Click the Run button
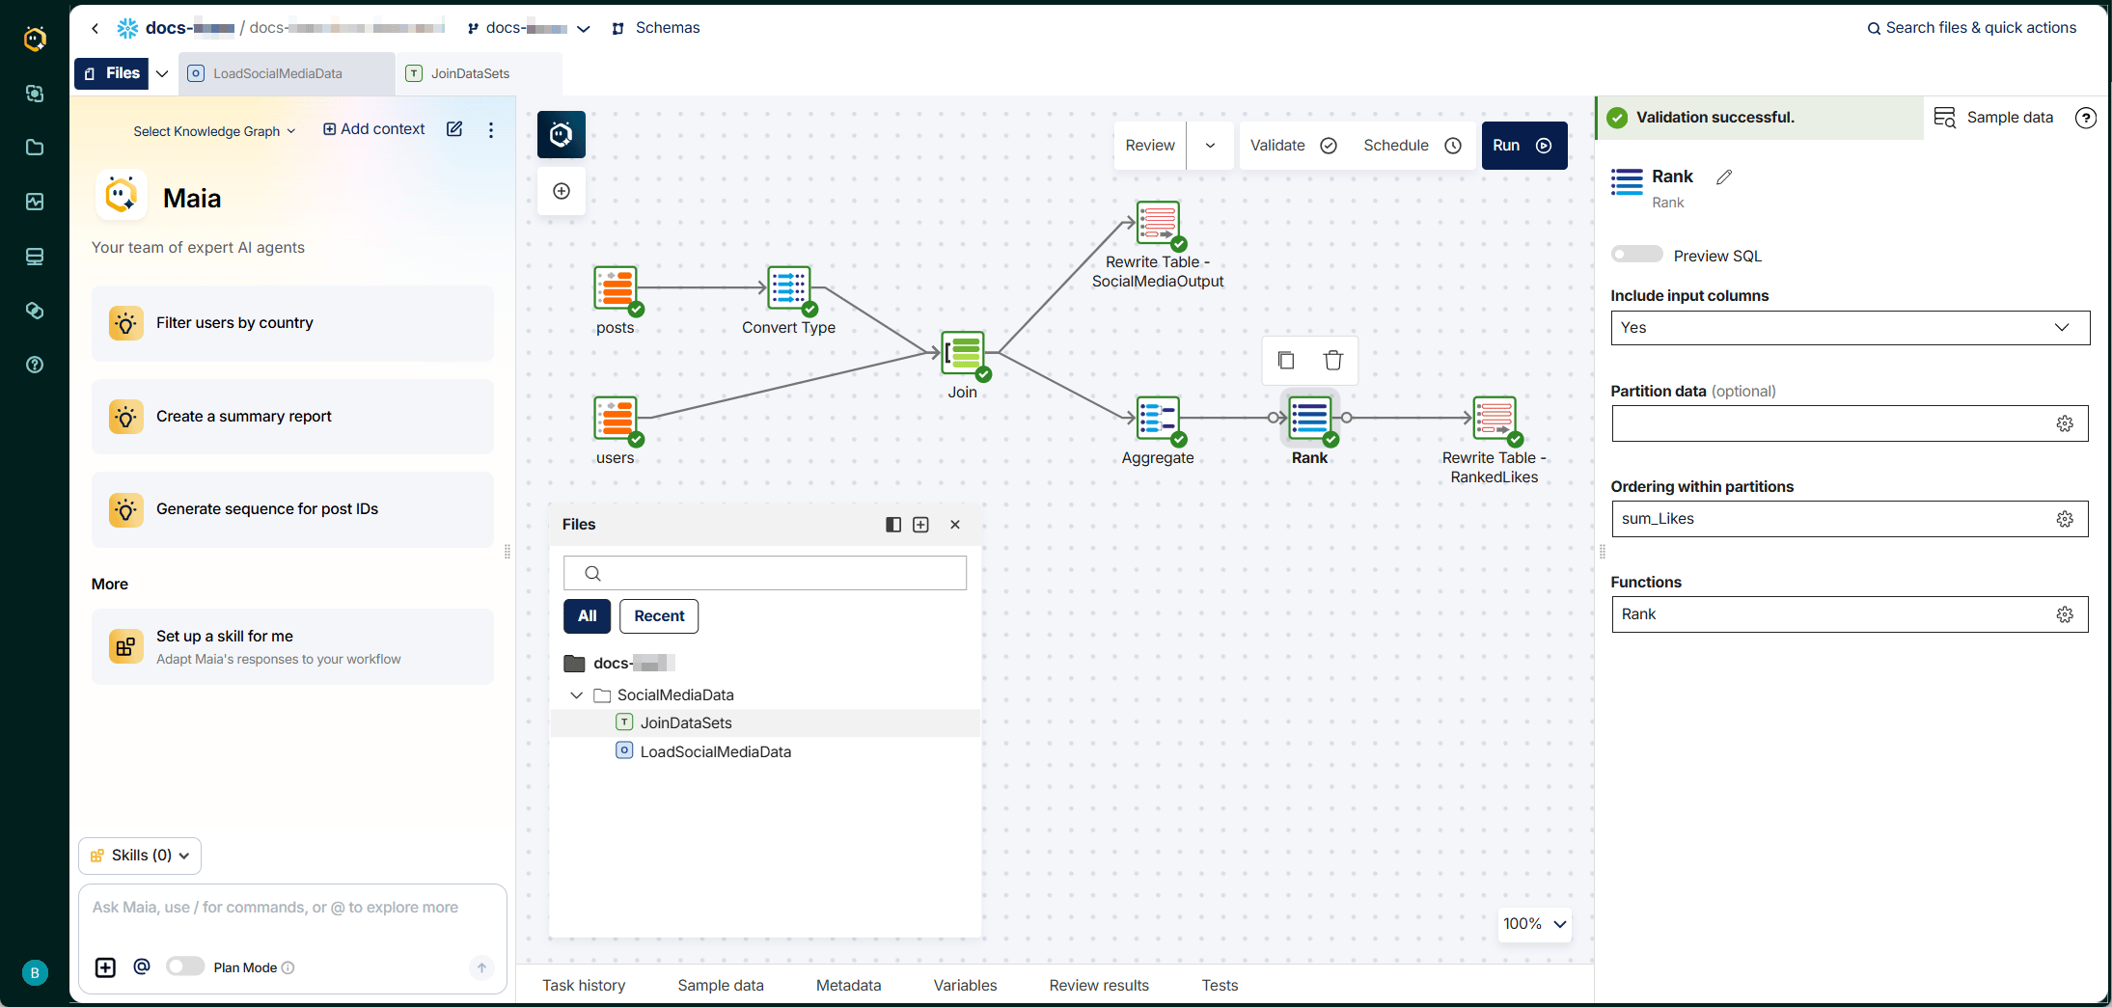 pyautogui.click(x=1523, y=146)
